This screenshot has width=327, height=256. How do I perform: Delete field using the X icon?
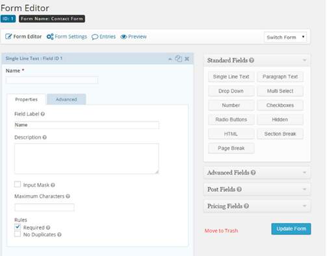point(187,59)
